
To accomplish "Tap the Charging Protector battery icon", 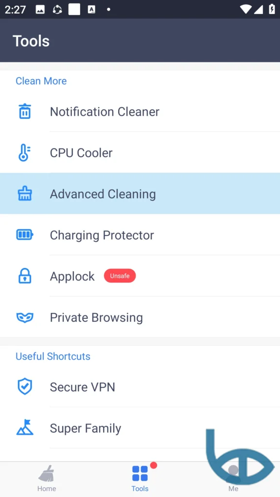I will (x=25, y=235).
